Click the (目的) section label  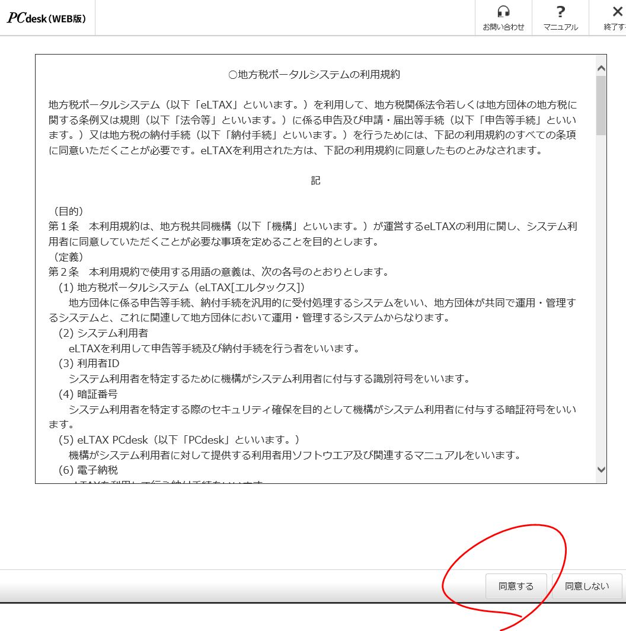[68, 211]
